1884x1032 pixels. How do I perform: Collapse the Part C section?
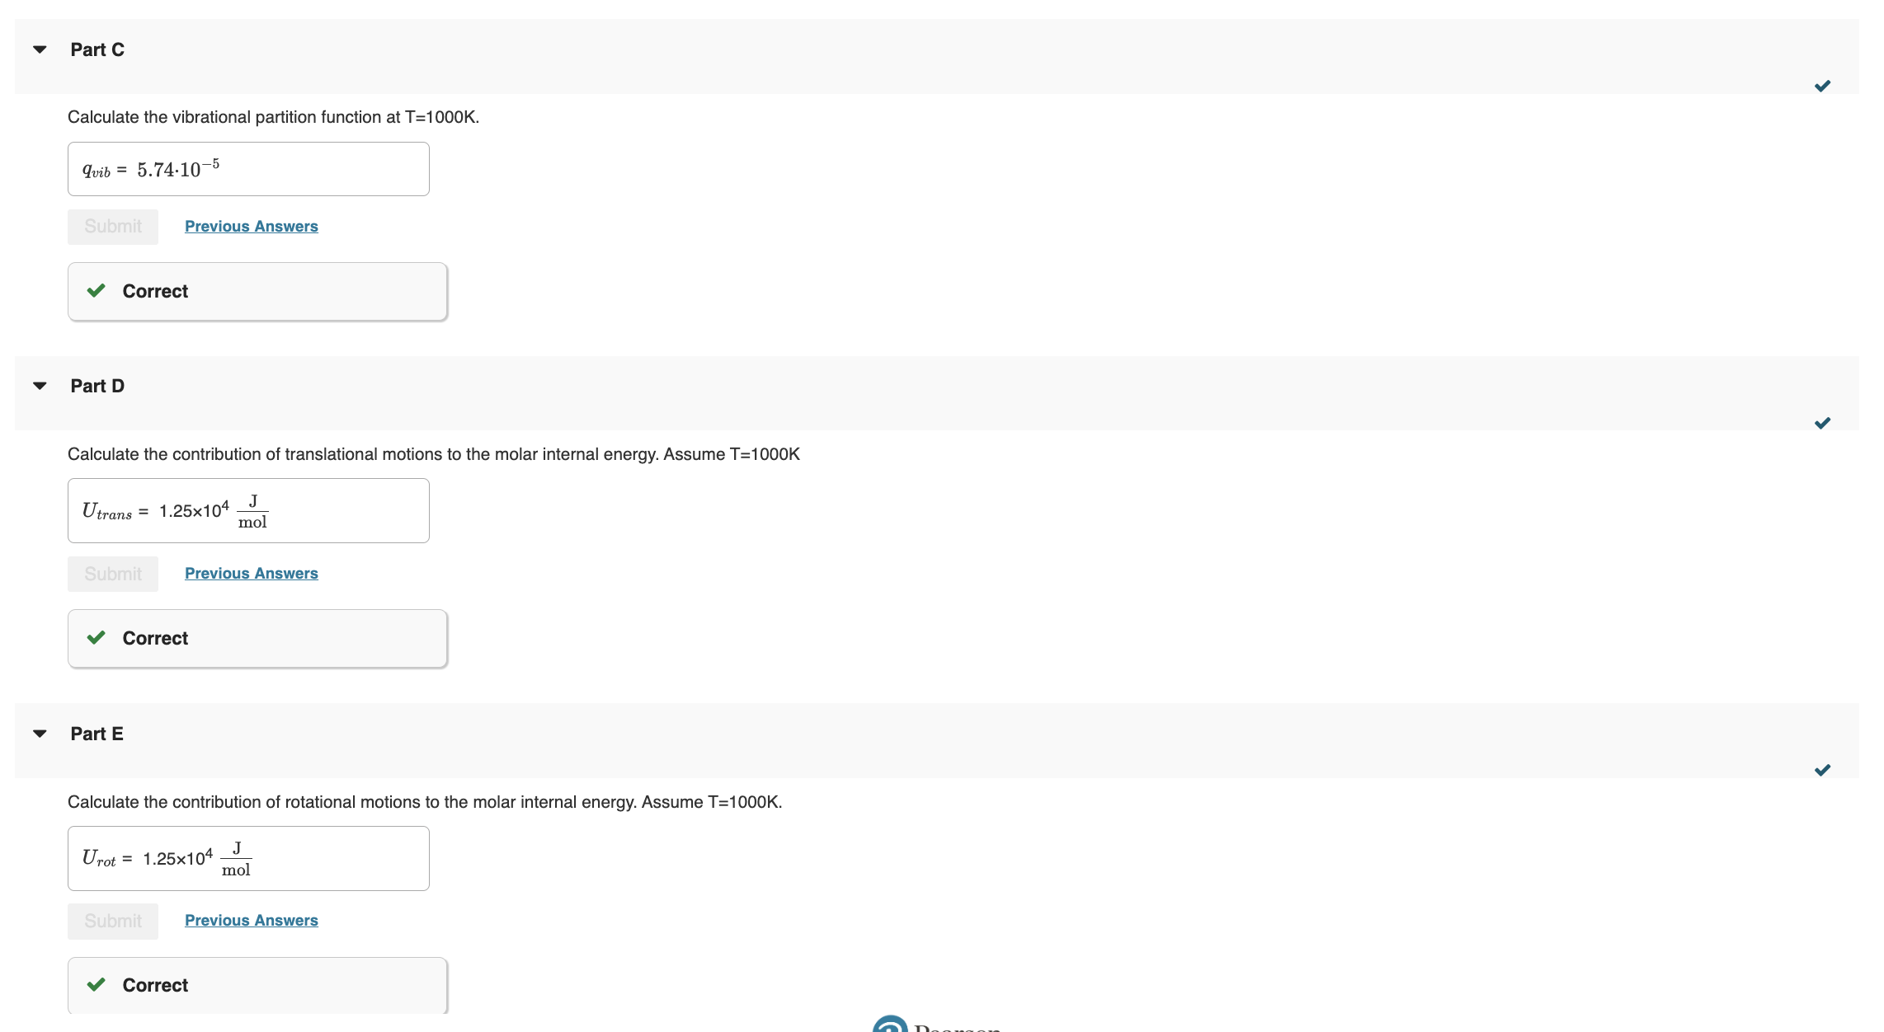coord(40,49)
